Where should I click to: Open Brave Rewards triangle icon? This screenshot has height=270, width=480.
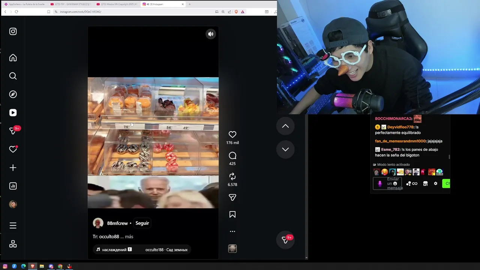[x=243, y=12]
